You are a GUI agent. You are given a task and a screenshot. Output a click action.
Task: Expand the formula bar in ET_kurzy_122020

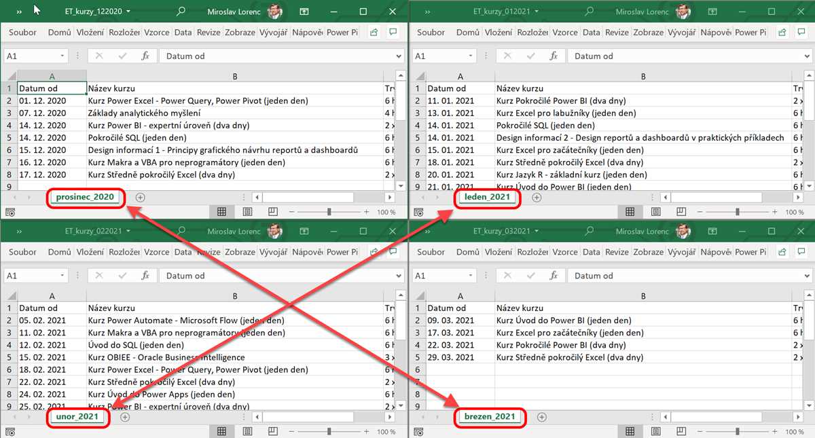398,56
